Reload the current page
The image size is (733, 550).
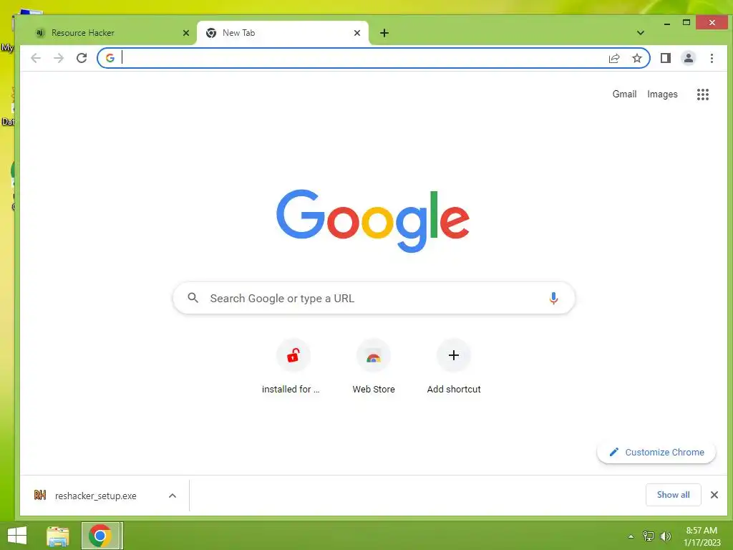82,58
